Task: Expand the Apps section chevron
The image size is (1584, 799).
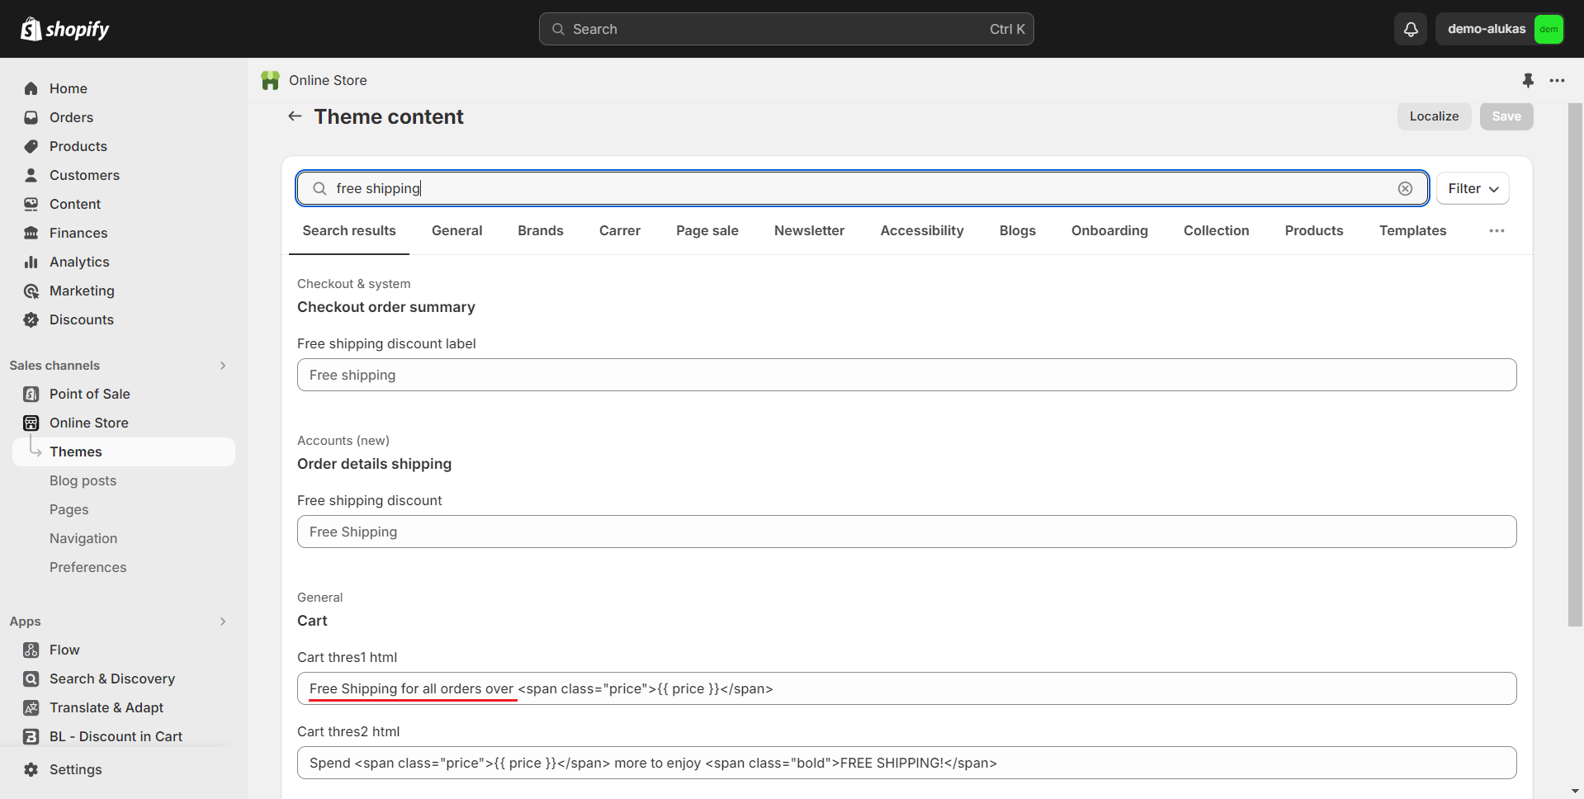Action: click(x=223, y=622)
